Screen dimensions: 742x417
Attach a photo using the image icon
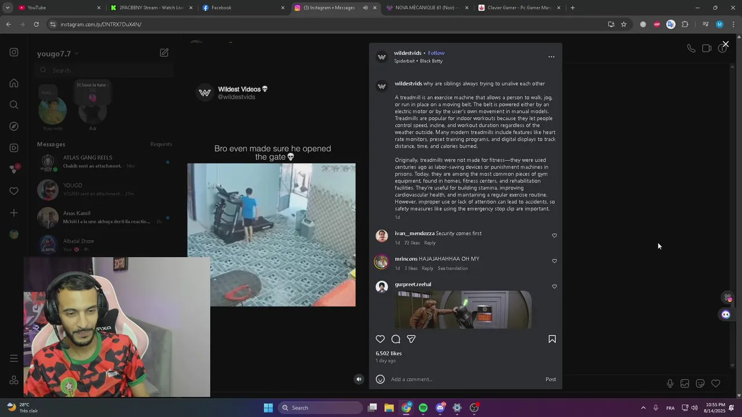tap(685, 383)
